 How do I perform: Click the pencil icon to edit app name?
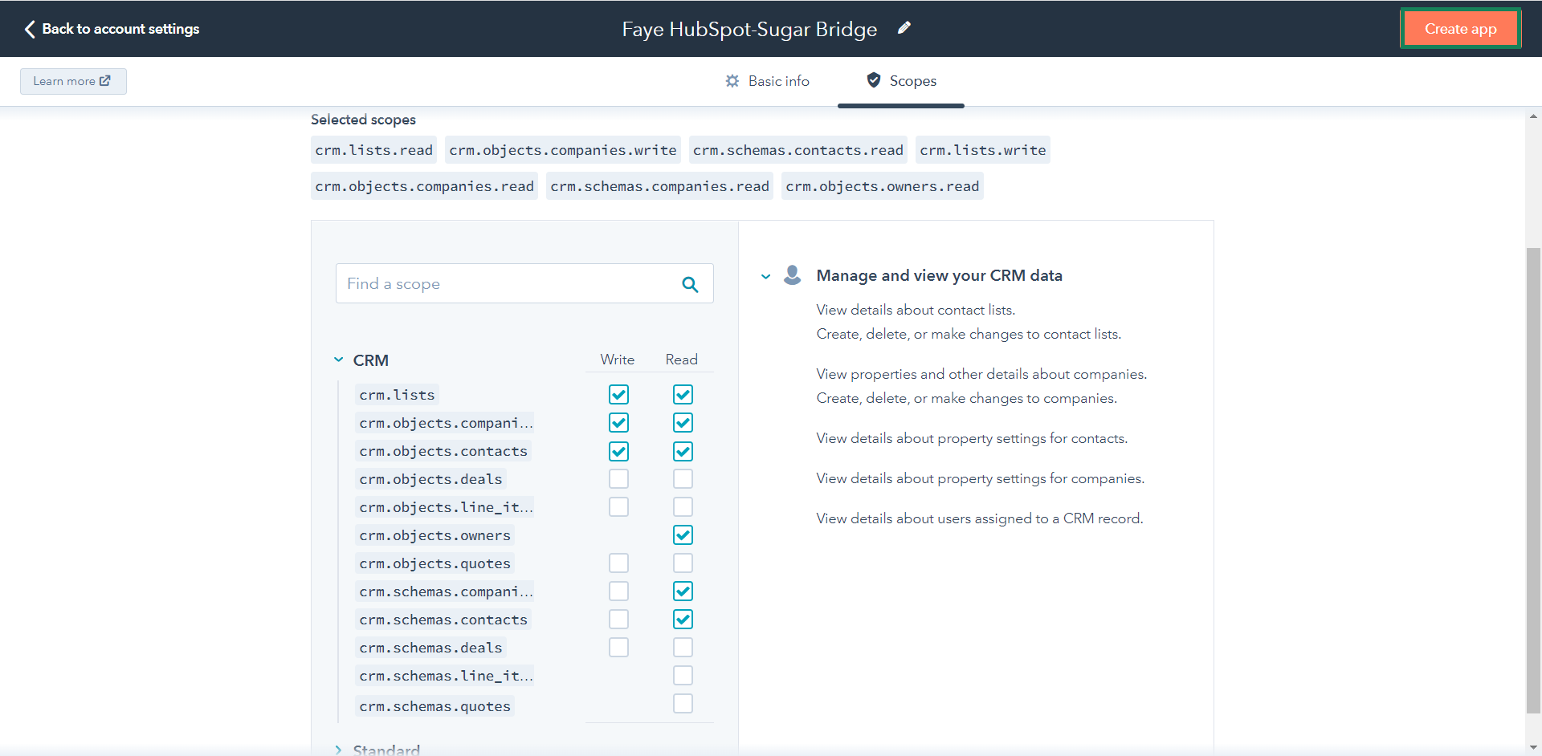[904, 28]
